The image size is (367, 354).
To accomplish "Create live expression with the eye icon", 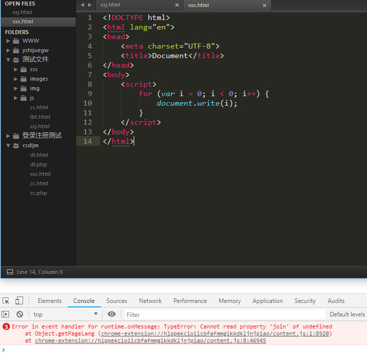I will 112,314.
